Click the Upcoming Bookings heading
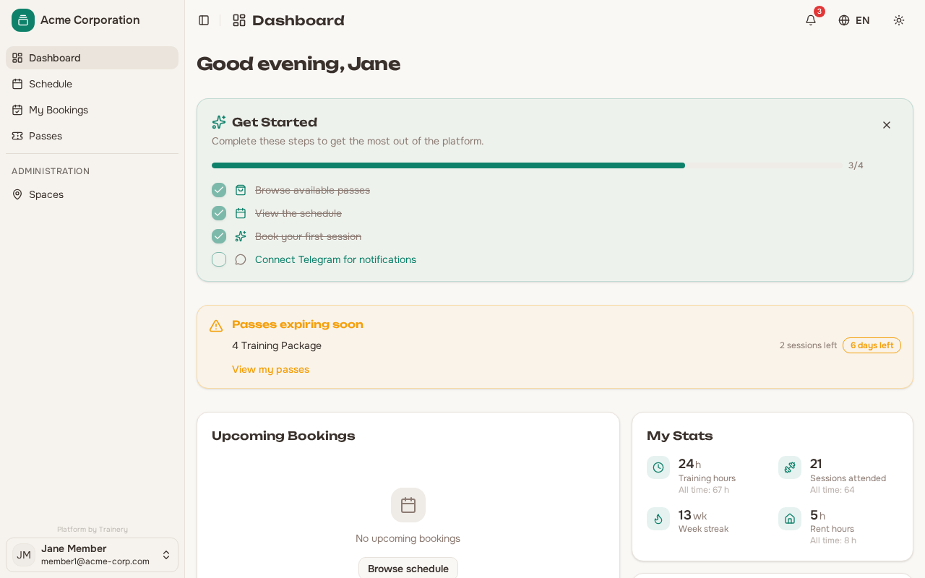The width and height of the screenshot is (925, 578). click(x=283, y=436)
